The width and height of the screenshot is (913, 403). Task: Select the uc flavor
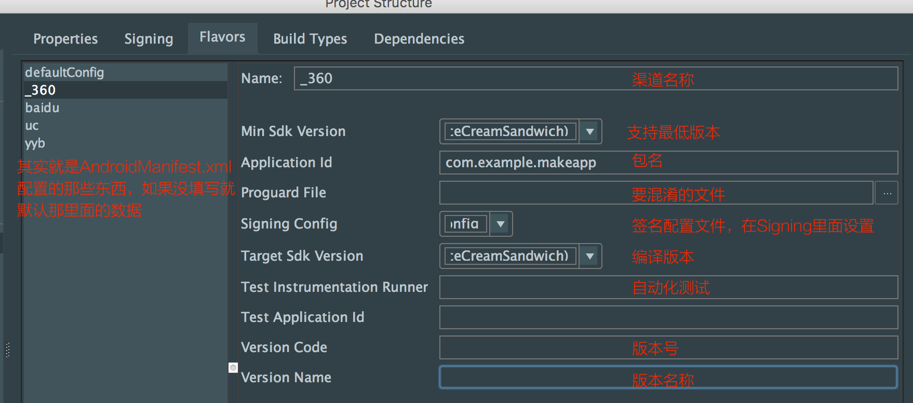32,126
